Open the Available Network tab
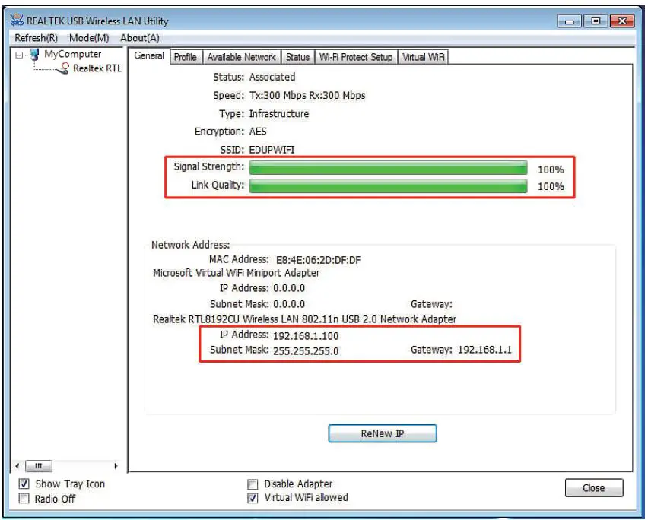 [x=241, y=57]
